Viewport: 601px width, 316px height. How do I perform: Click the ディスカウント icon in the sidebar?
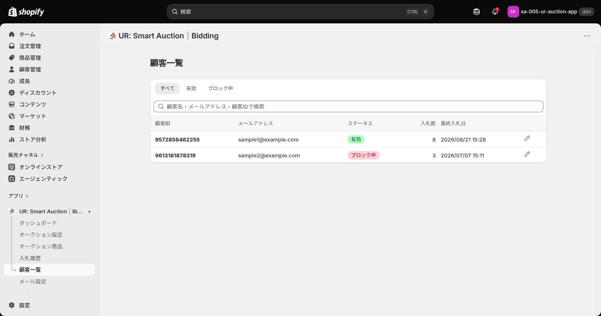point(12,93)
